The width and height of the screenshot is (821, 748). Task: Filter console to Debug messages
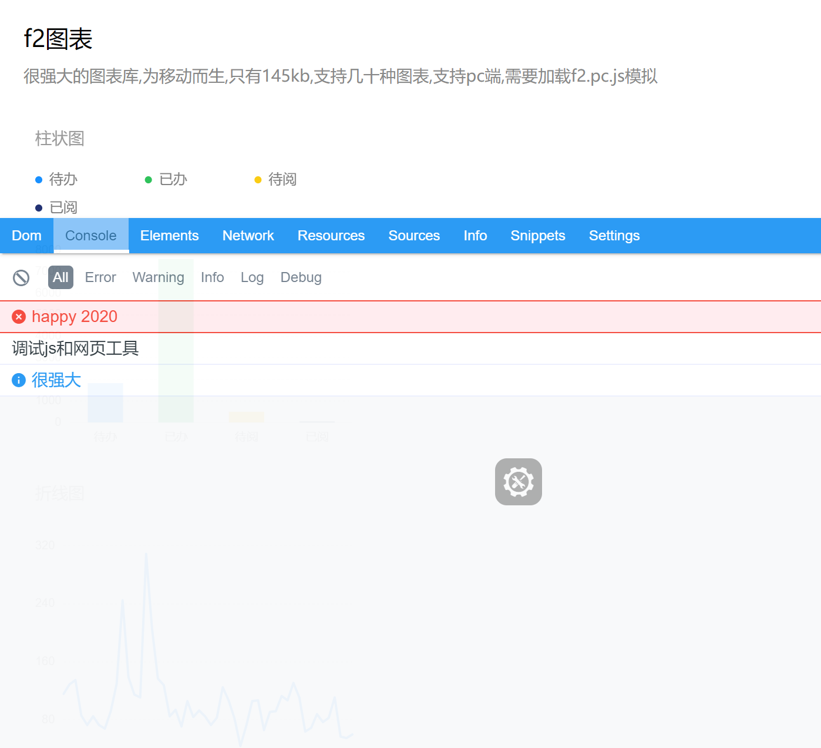301,277
